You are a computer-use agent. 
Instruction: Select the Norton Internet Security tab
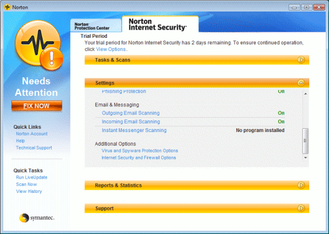[160, 24]
